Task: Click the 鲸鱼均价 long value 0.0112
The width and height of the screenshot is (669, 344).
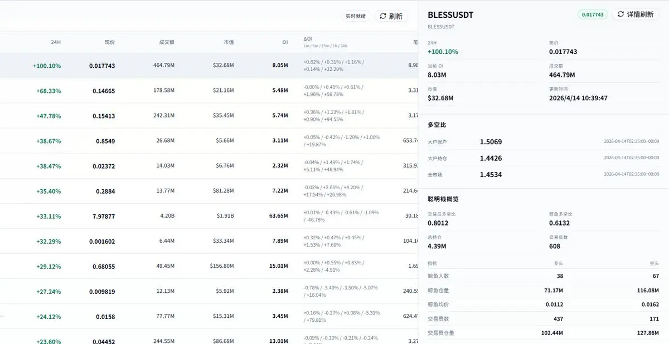Action: click(555, 304)
